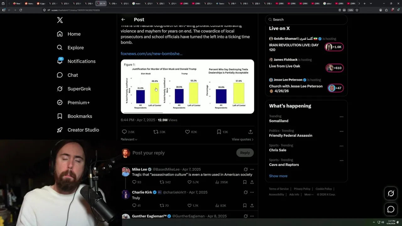Open Home in the sidebar

tap(69, 34)
